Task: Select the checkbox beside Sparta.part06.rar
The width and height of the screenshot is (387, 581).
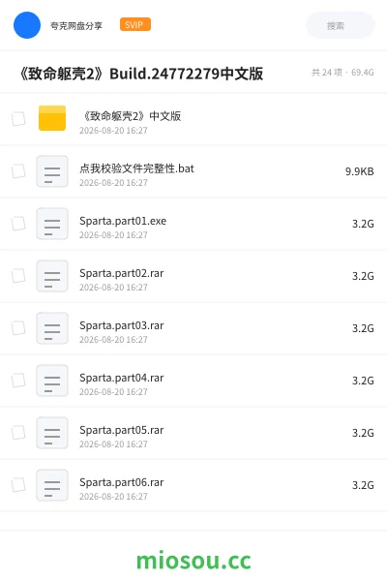Action: [18, 485]
